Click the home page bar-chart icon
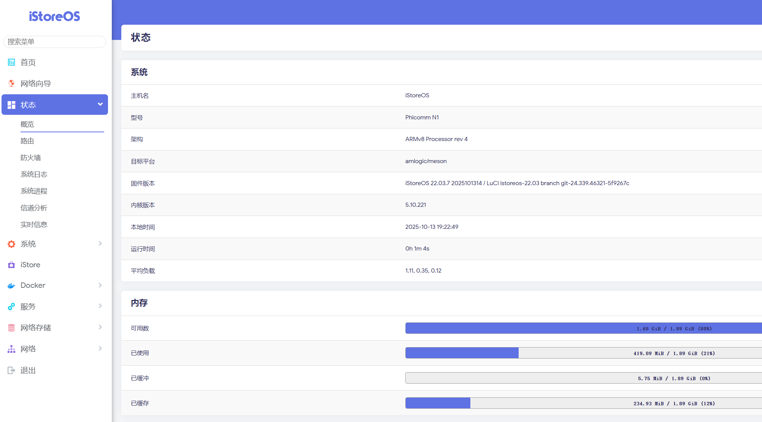Image resolution: width=762 pixels, height=422 pixels. (11, 62)
